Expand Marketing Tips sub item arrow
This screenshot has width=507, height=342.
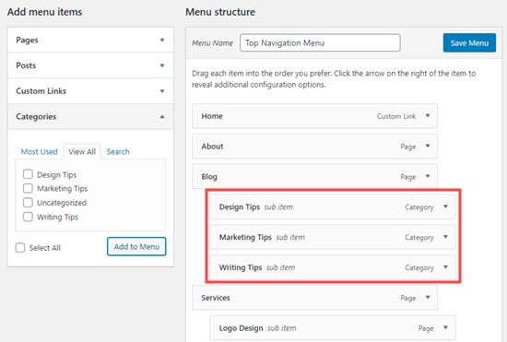click(445, 237)
